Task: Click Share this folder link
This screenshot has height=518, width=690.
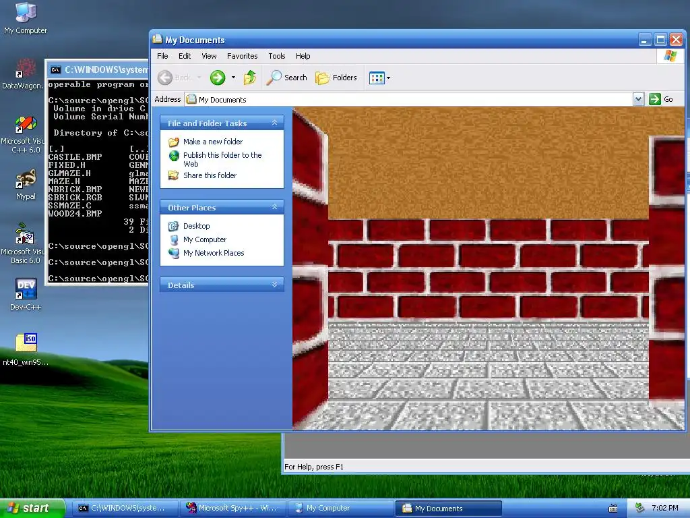Action: 210,175
